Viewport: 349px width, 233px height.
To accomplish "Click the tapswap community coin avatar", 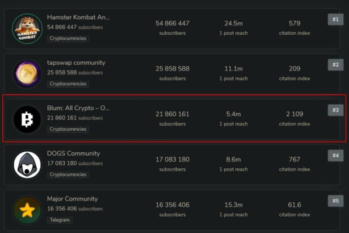I will (x=27, y=74).
